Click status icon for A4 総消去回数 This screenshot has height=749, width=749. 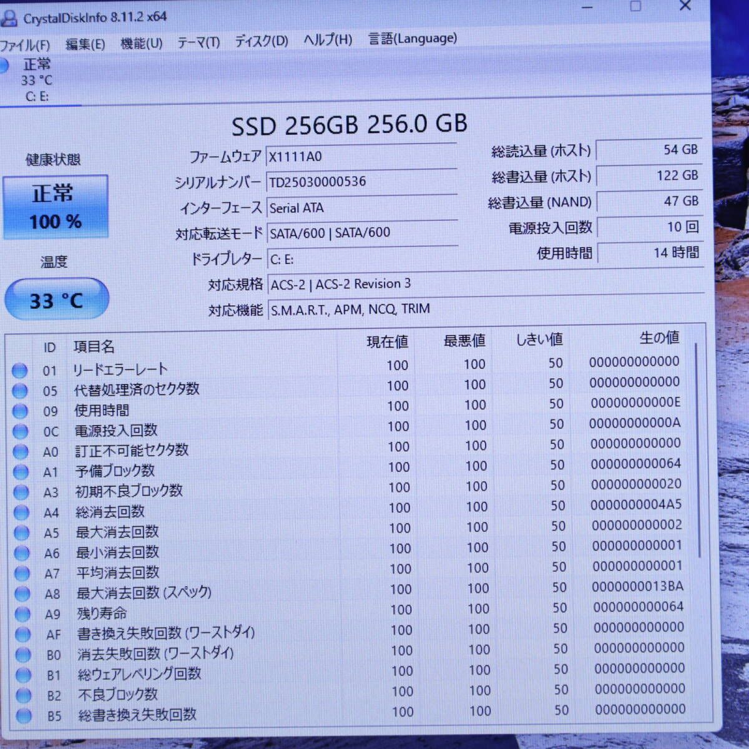pyautogui.click(x=21, y=512)
